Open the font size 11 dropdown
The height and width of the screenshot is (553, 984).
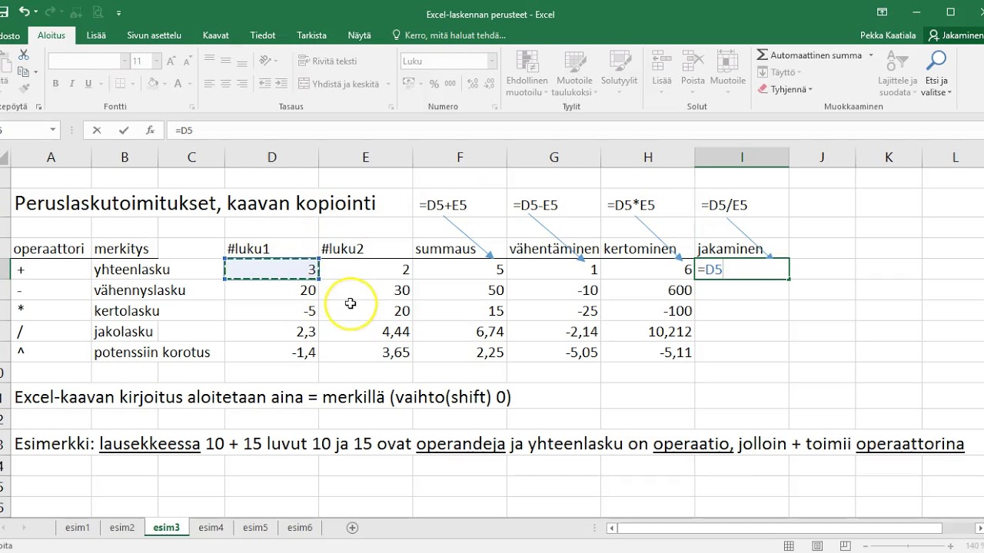tap(155, 61)
